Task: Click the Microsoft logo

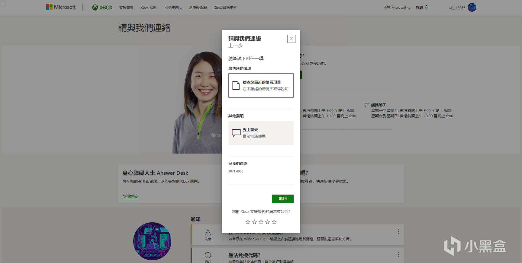Action: point(61,7)
